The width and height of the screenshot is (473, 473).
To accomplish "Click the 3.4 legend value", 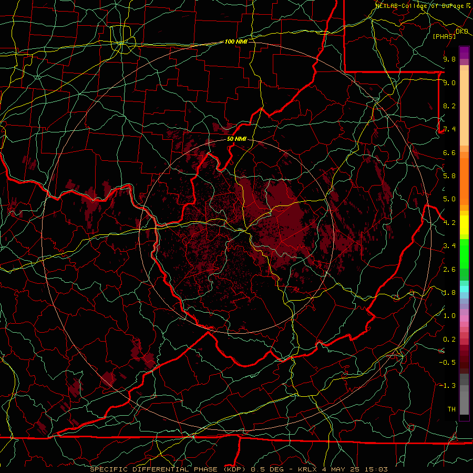I will click(x=449, y=246).
